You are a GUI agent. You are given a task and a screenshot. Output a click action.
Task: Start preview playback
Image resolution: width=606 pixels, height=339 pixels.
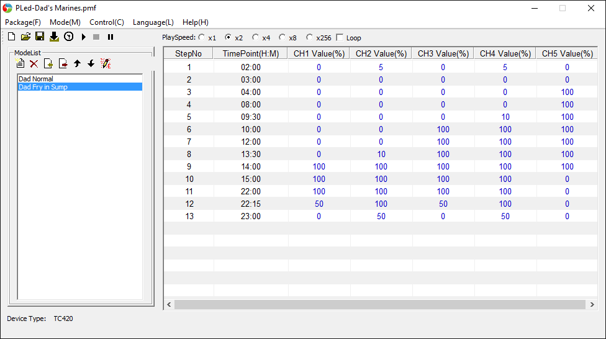(83, 37)
